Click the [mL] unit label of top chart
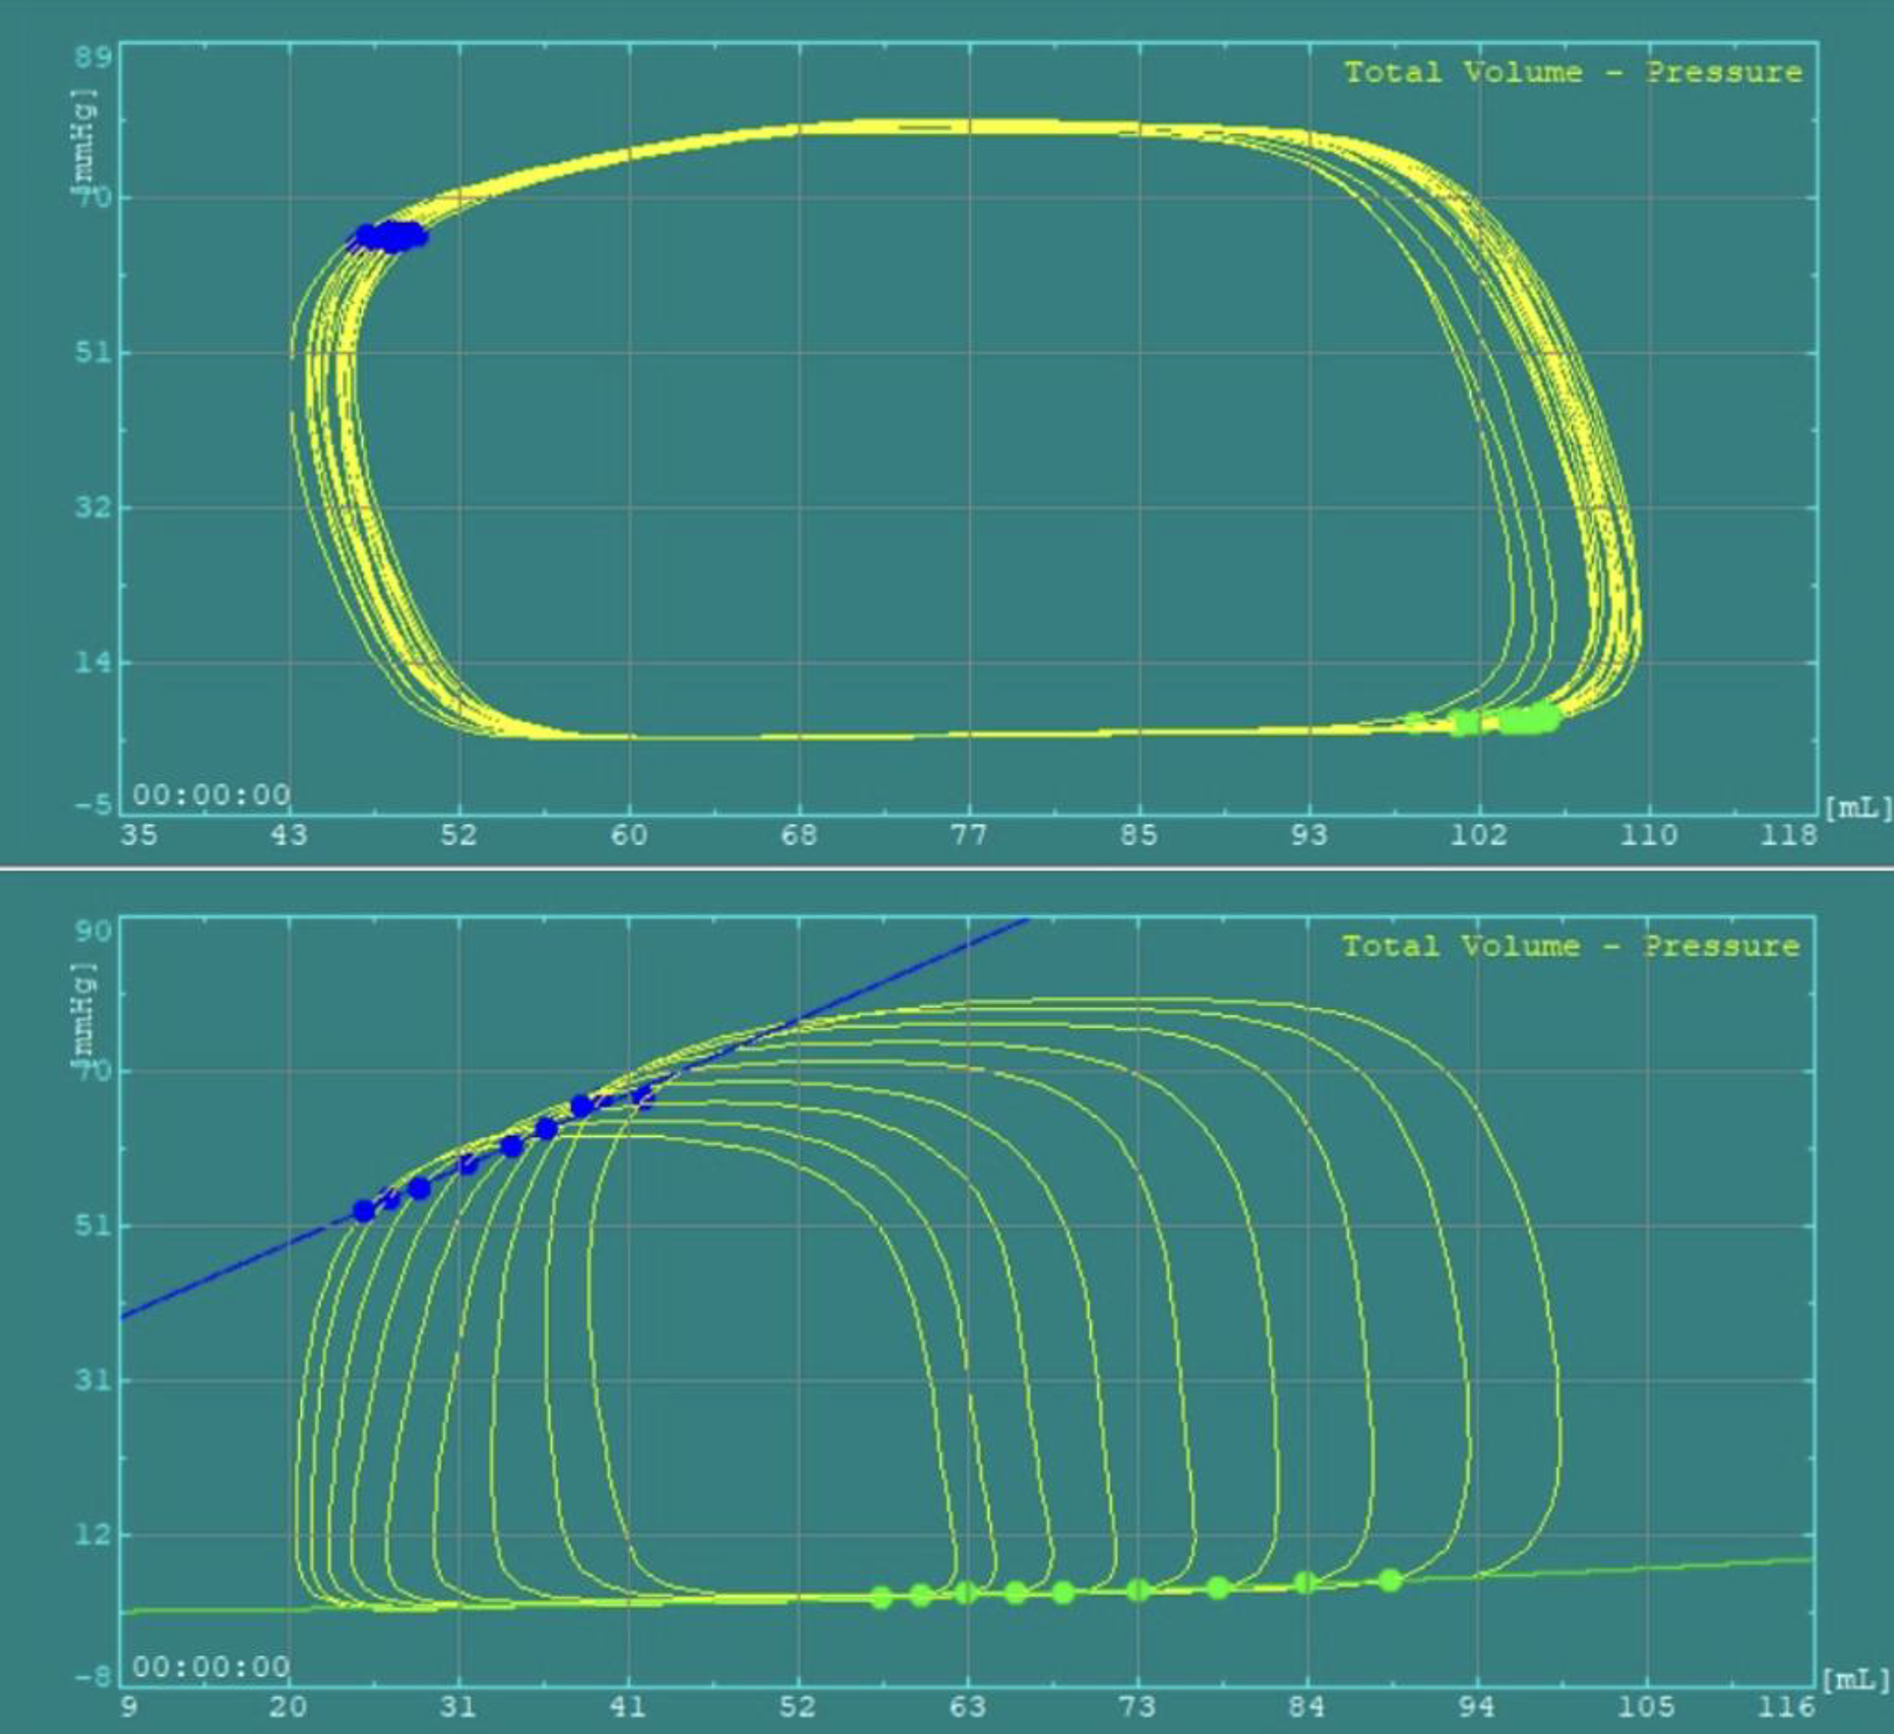The width and height of the screenshot is (1894, 1734). (1858, 808)
